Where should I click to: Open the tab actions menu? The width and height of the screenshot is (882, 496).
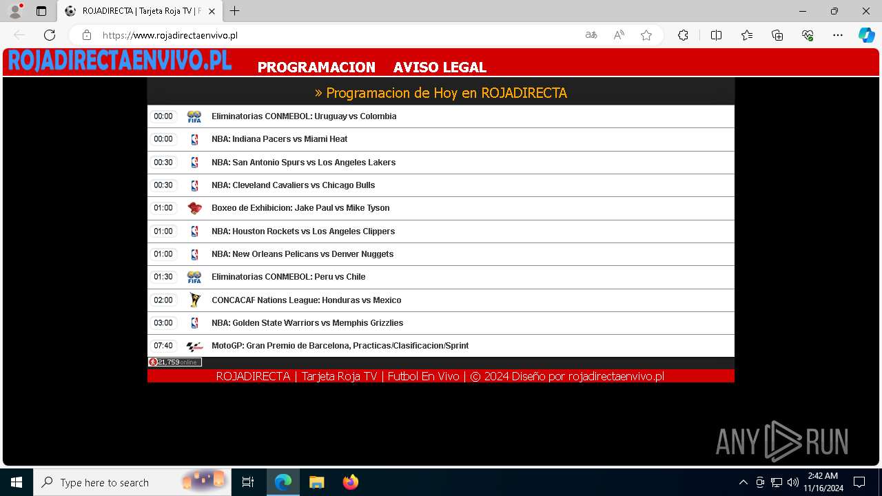click(x=41, y=11)
